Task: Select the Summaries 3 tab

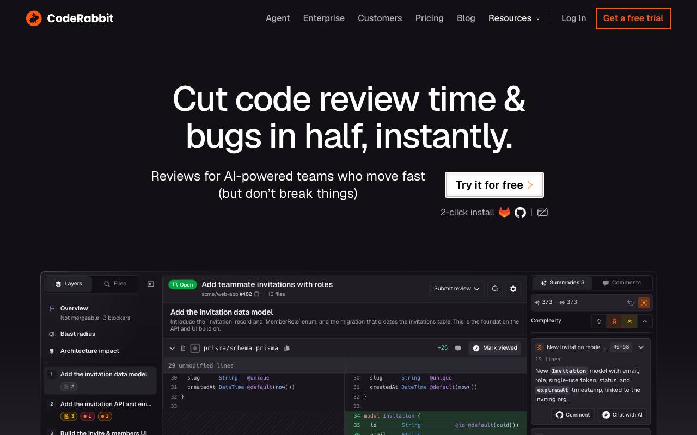Action: click(562, 283)
